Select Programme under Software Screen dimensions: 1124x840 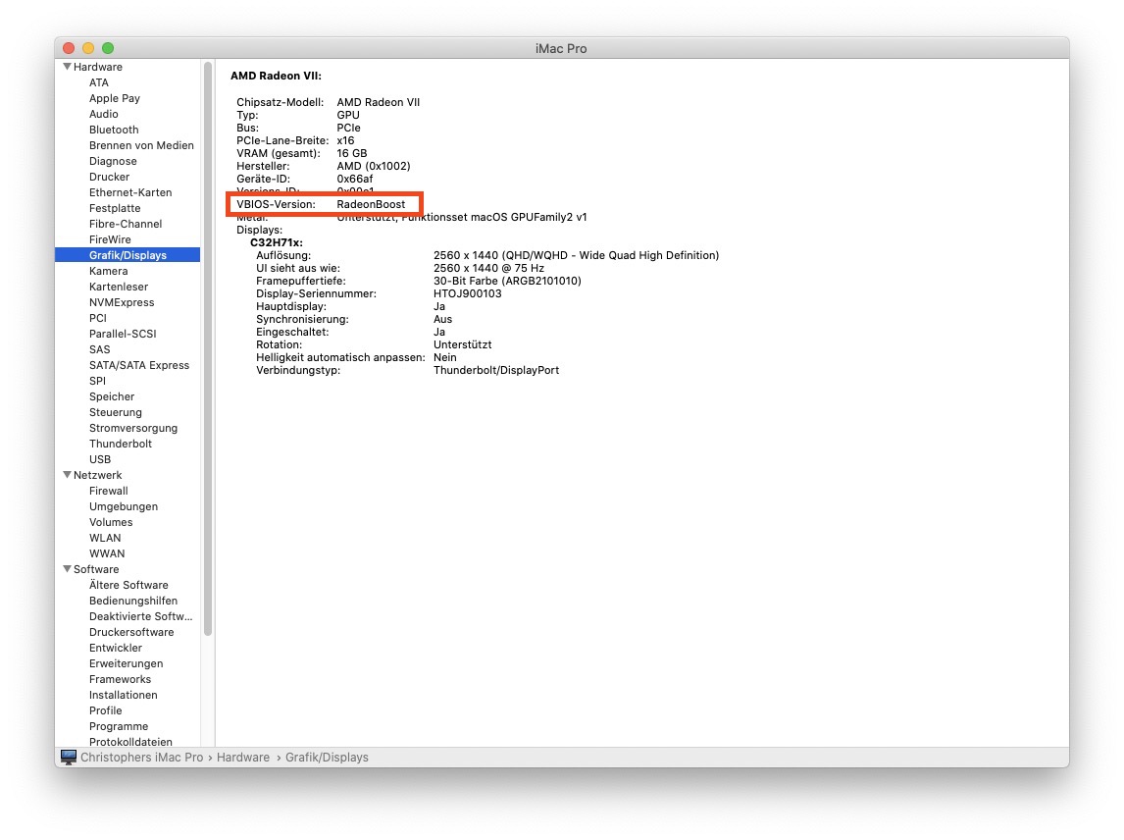[x=119, y=727]
